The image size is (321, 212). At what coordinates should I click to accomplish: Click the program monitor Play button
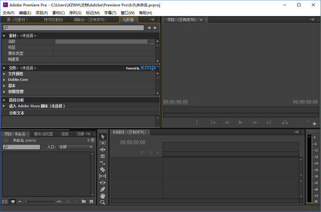click(241, 123)
